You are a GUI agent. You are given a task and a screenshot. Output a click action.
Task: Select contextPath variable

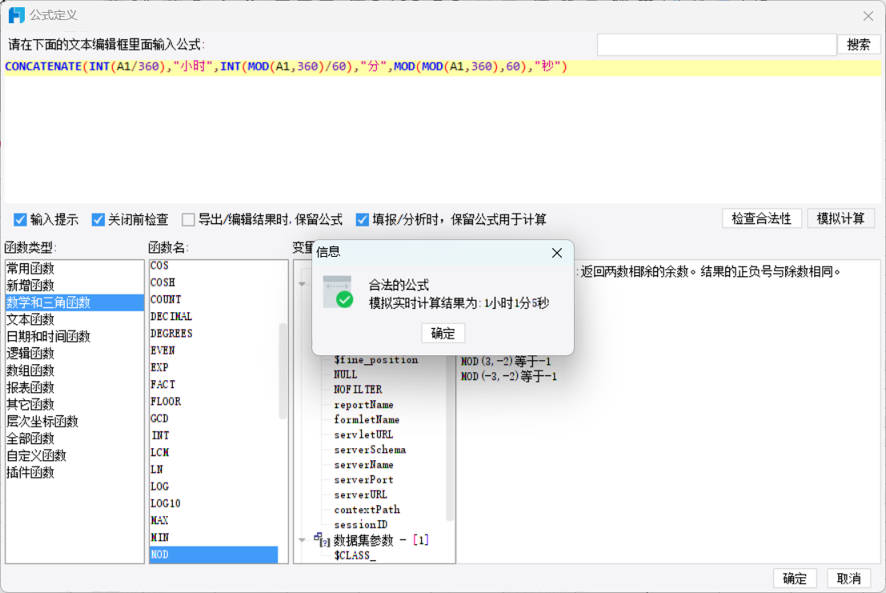pos(367,510)
